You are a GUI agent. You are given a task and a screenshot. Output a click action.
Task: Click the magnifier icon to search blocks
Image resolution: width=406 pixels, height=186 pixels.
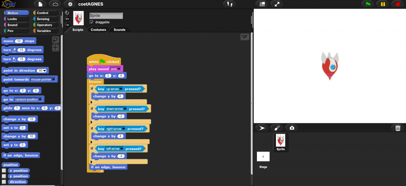click(56, 40)
